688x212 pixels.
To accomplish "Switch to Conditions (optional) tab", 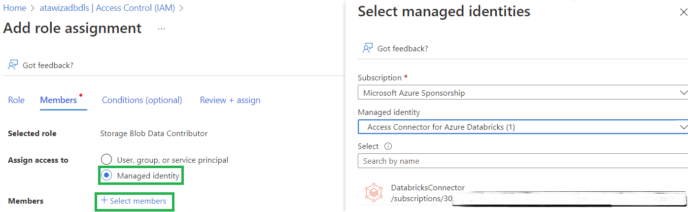I will (142, 100).
